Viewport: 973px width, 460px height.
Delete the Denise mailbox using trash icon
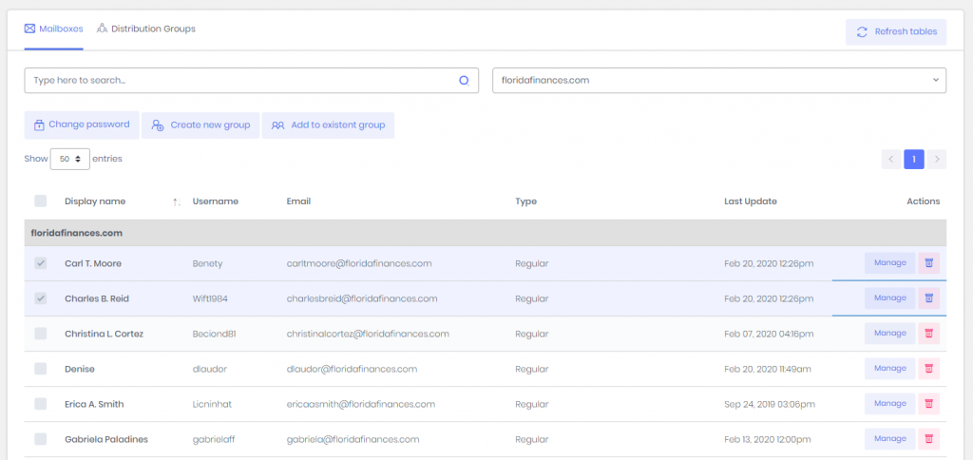[x=929, y=369]
